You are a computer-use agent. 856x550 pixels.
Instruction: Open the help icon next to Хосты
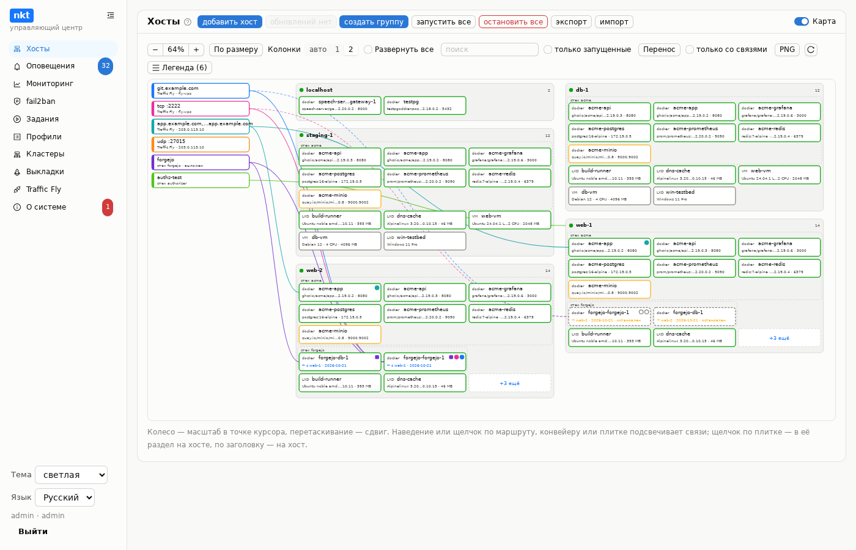188,22
